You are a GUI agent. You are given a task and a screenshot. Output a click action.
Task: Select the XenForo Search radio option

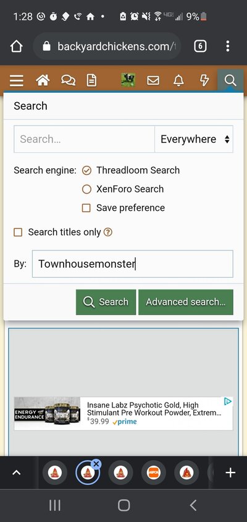86,189
